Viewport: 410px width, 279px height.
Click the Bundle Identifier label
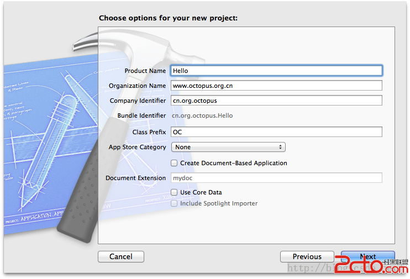(141, 115)
